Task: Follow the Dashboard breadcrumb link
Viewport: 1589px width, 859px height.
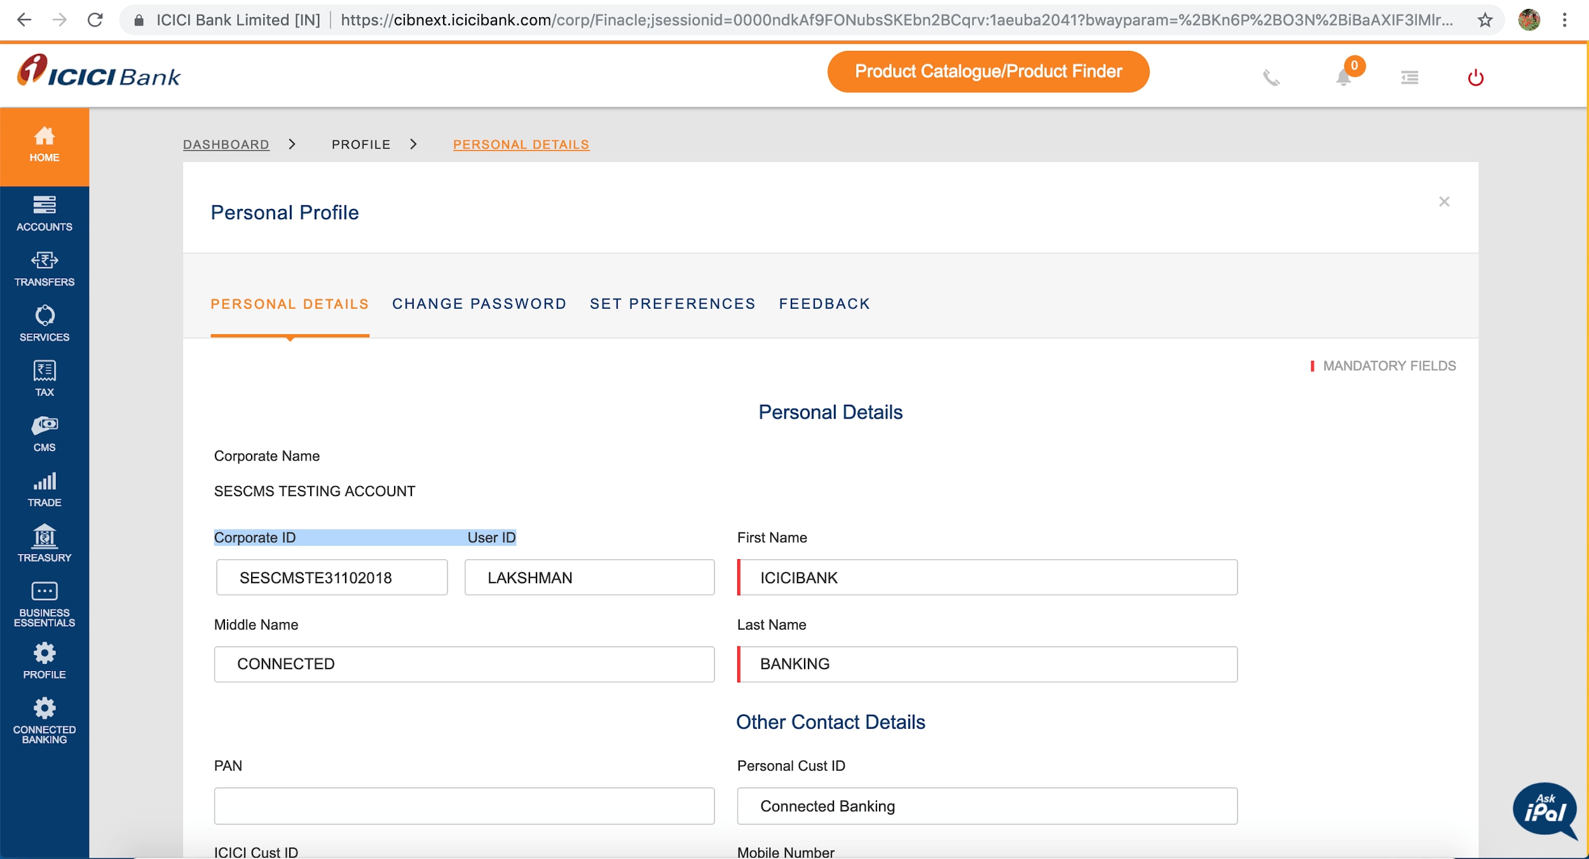Action: coord(226,144)
